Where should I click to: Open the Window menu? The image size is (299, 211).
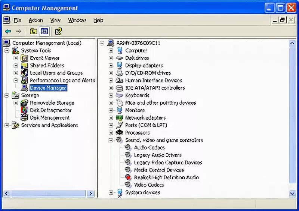[77, 20]
